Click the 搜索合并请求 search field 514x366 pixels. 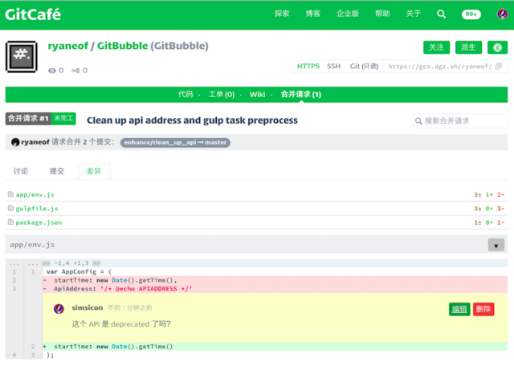click(x=460, y=121)
